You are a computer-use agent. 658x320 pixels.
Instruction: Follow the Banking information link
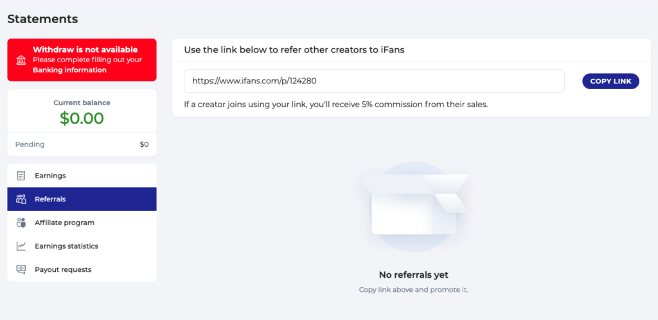[x=69, y=70]
